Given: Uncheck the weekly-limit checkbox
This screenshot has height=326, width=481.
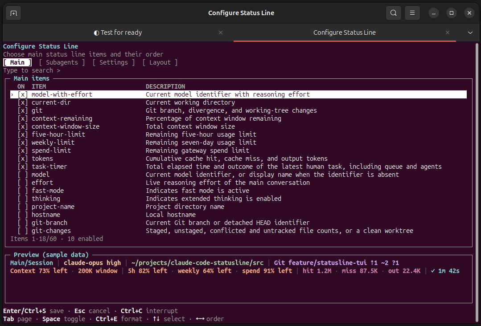Looking at the screenshot, I should click(x=23, y=143).
